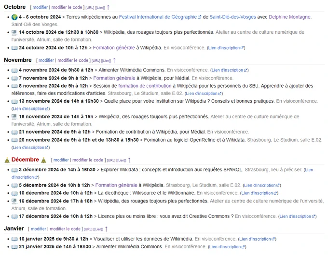Click 'modifier le code' next to Novembre

click(73, 60)
